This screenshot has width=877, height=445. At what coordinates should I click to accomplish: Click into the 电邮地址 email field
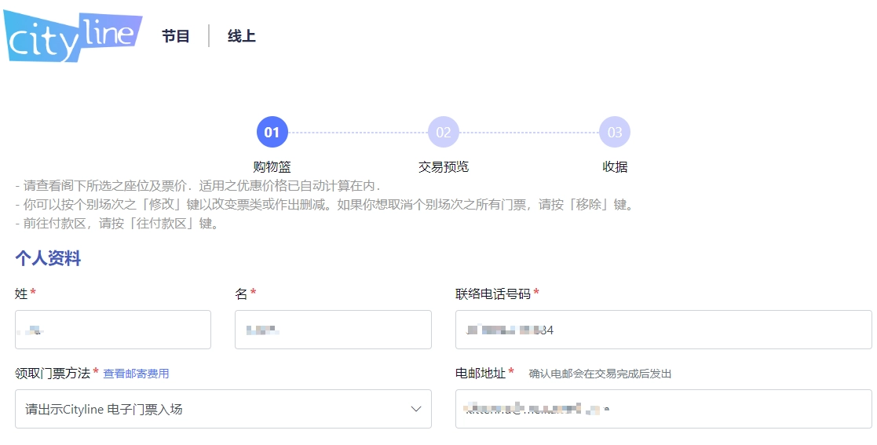(663, 409)
